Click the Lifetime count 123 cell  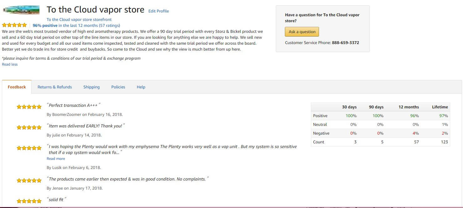pyautogui.click(x=444, y=142)
